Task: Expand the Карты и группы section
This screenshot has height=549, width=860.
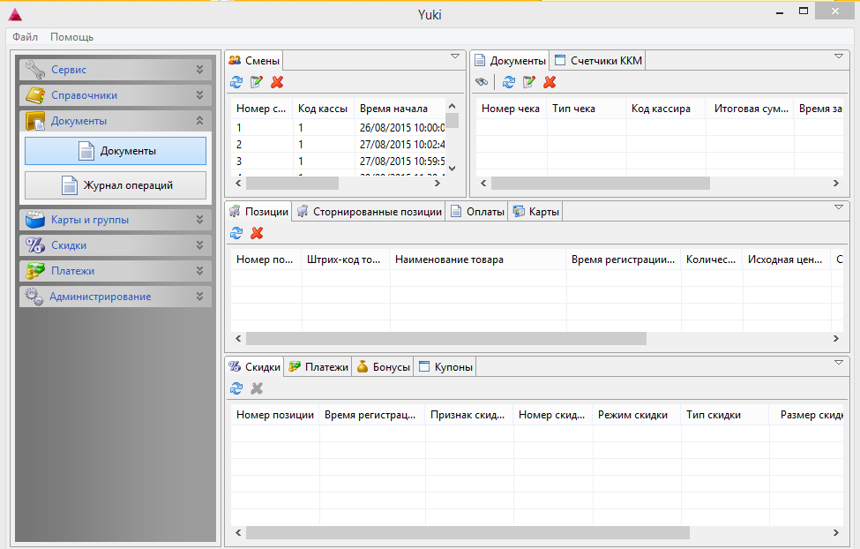Action: tap(199, 220)
